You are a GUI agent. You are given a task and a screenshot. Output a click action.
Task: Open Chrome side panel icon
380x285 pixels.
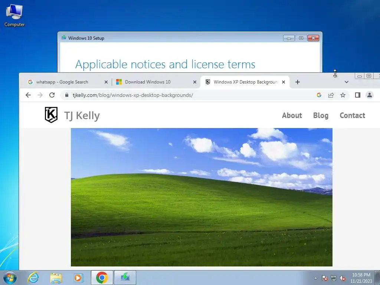pyautogui.click(x=357, y=95)
